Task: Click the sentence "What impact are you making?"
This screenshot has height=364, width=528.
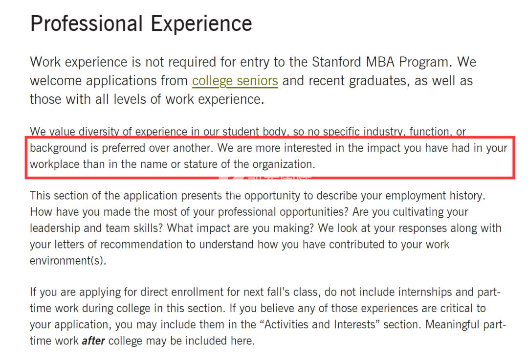Action: (241, 228)
